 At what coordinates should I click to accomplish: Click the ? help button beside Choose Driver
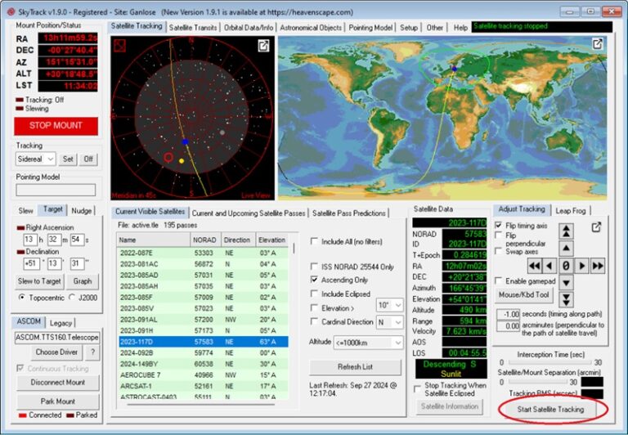point(92,352)
